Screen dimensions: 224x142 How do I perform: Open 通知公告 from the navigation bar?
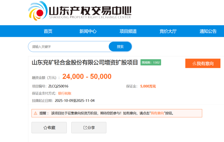(x=208, y=31)
